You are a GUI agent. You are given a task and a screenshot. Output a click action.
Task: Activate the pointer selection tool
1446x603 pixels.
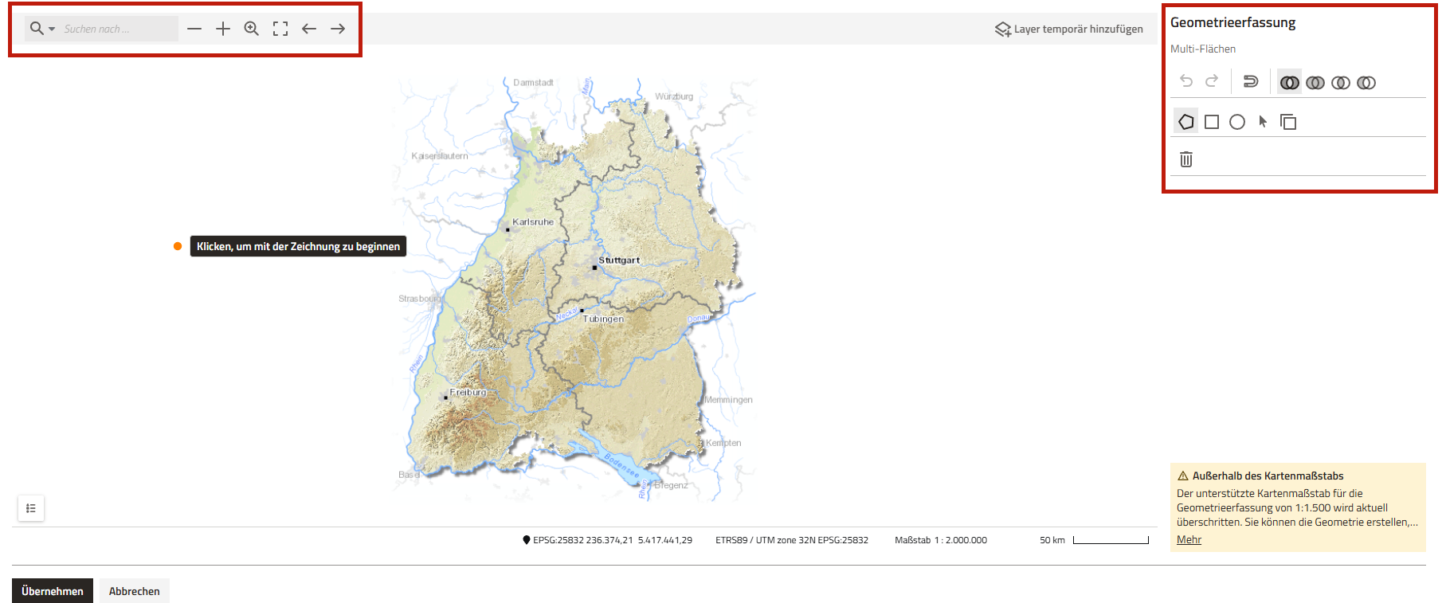pyautogui.click(x=1262, y=122)
